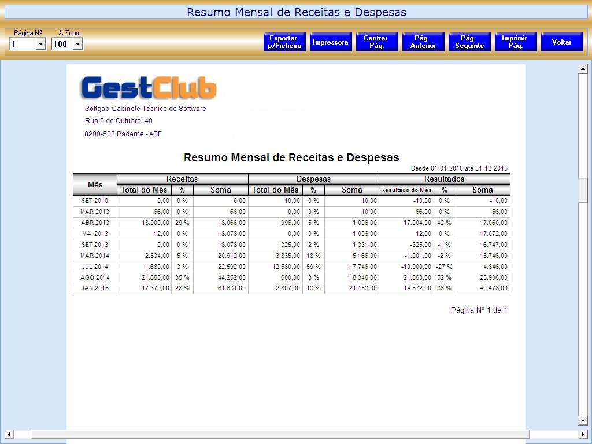Image resolution: width=592 pixels, height=444 pixels.
Task: Click the vertical scrollbar up arrow
Action: coord(583,69)
